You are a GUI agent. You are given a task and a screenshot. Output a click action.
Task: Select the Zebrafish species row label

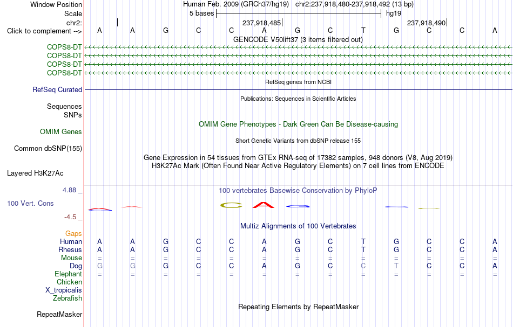click(x=67, y=298)
